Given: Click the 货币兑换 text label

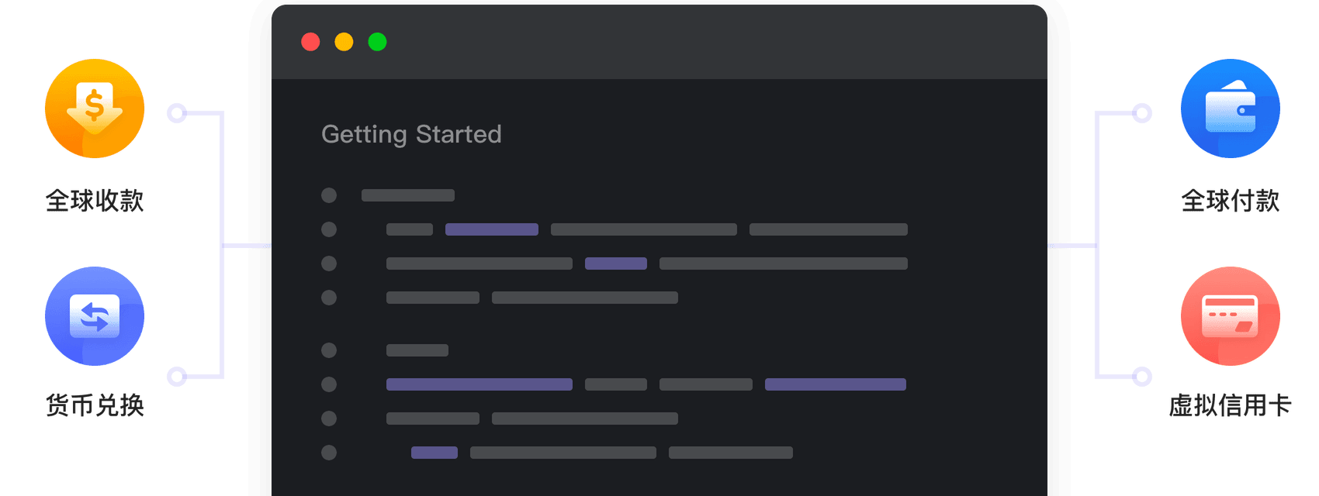Looking at the screenshot, I should [95, 405].
